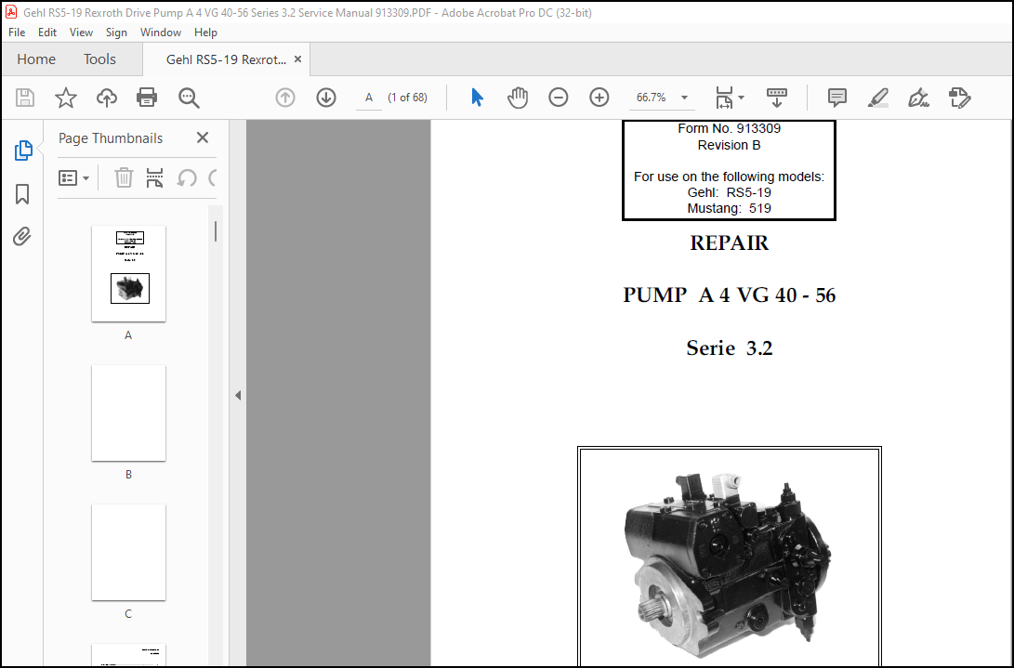The height and width of the screenshot is (668, 1014).
Task: Select the Highlight text pen tool
Action: [877, 98]
